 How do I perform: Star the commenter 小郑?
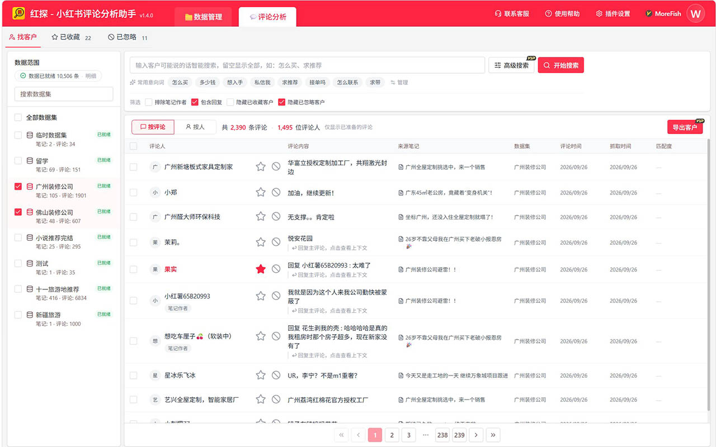[261, 192]
